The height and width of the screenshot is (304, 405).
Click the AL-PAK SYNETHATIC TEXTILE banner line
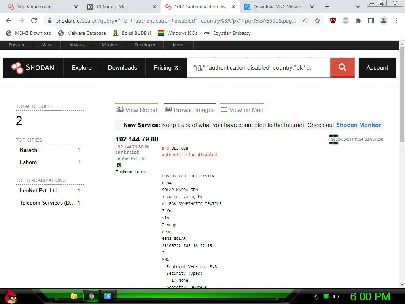click(192, 204)
